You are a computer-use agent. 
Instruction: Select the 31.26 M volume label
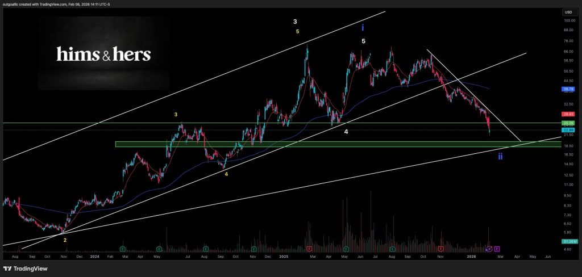(x=567, y=241)
